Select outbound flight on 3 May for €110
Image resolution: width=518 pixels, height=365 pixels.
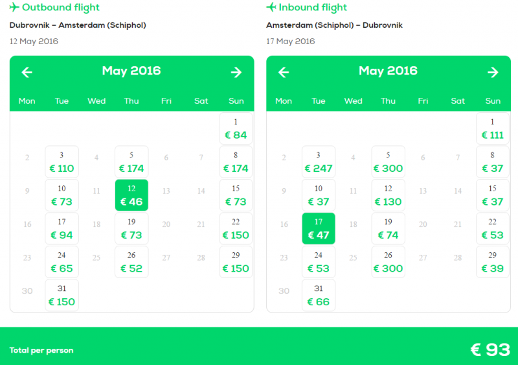(62, 162)
